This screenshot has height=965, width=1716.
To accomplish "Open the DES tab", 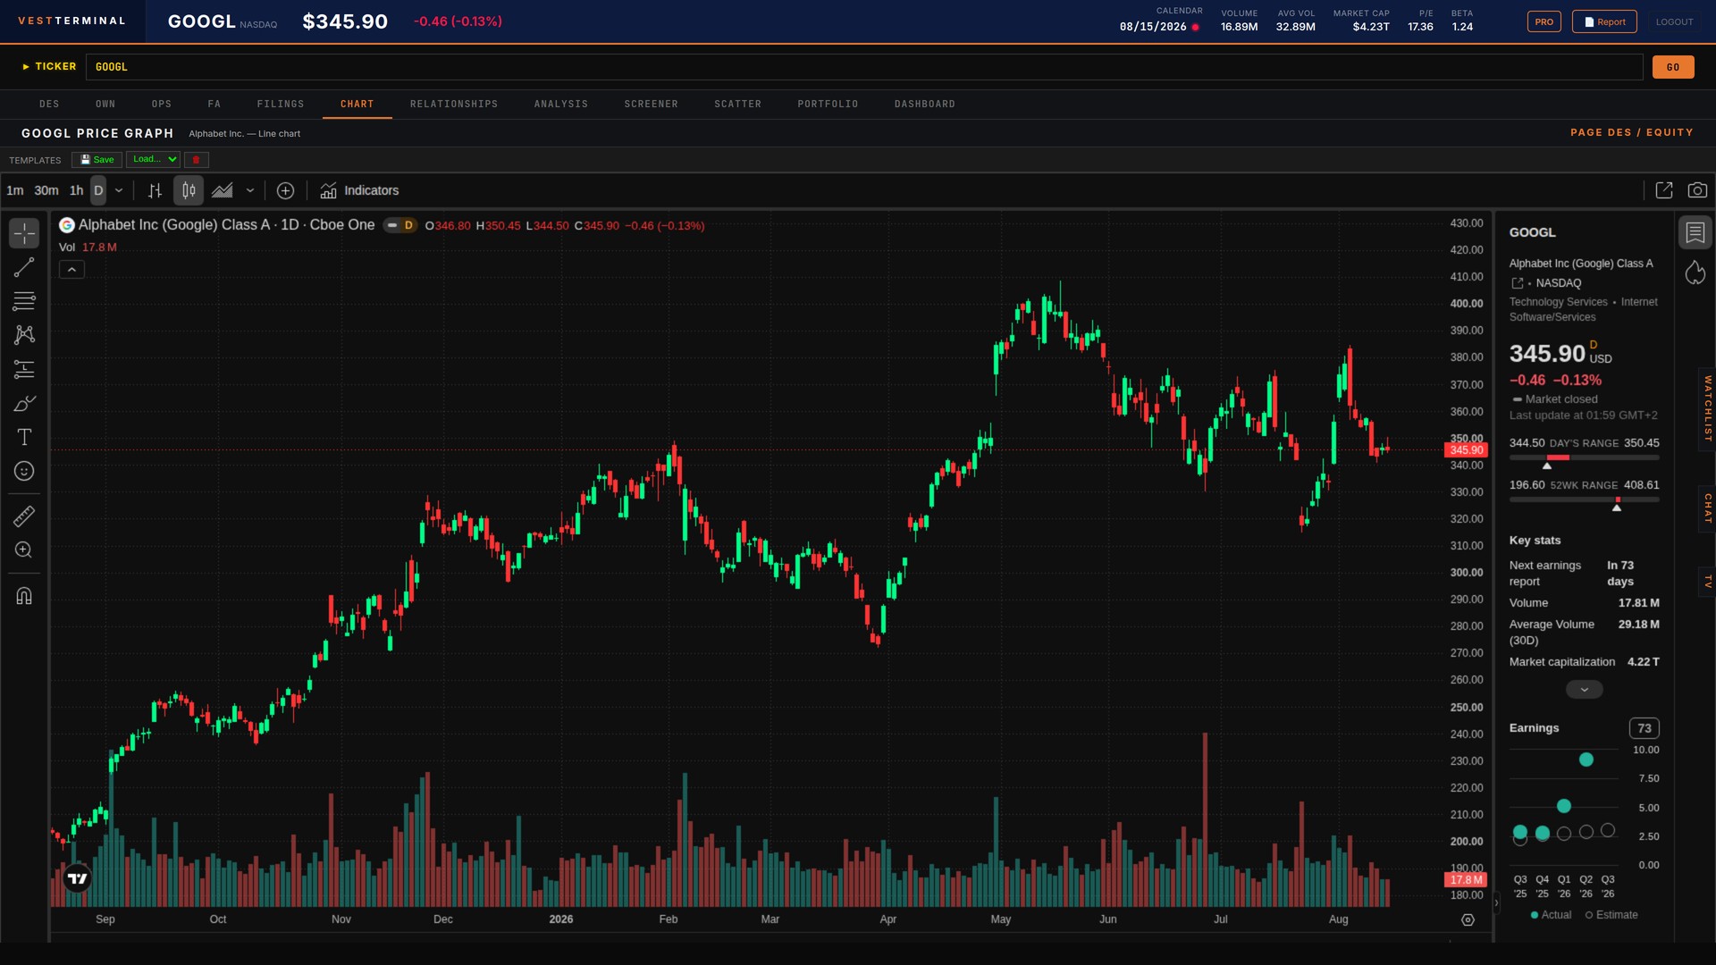I will point(49,105).
